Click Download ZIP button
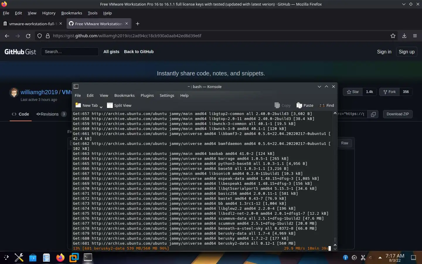The height and width of the screenshot is (264, 422). coord(398,114)
